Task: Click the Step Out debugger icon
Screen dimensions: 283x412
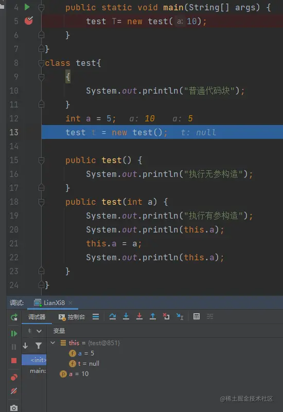Action: click(x=153, y=316)
